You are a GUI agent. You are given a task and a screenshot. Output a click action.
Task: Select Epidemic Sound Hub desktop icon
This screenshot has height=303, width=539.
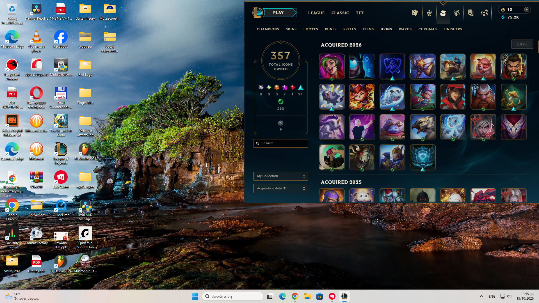tap(85, 238)
